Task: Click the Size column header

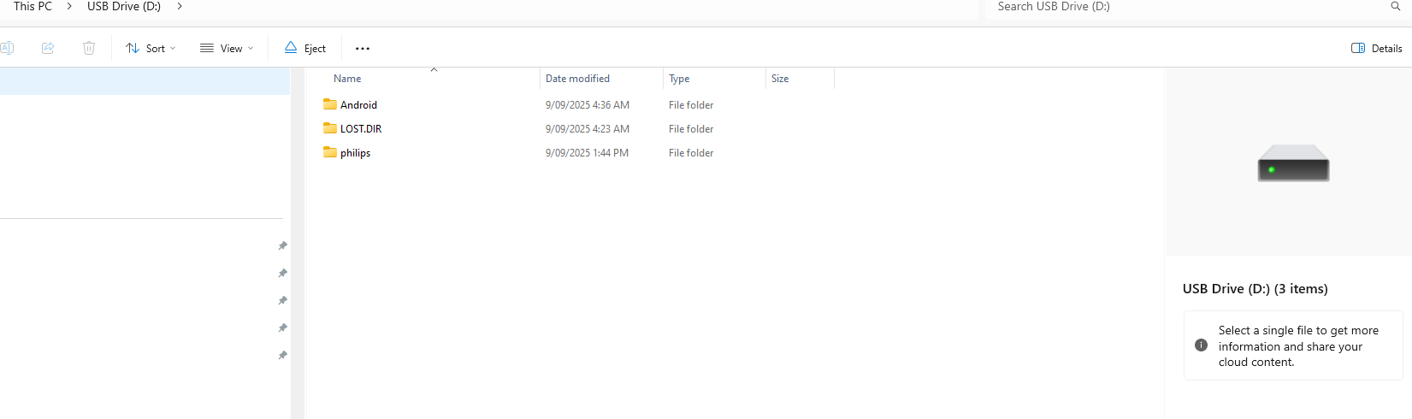Action: (780, 79)
